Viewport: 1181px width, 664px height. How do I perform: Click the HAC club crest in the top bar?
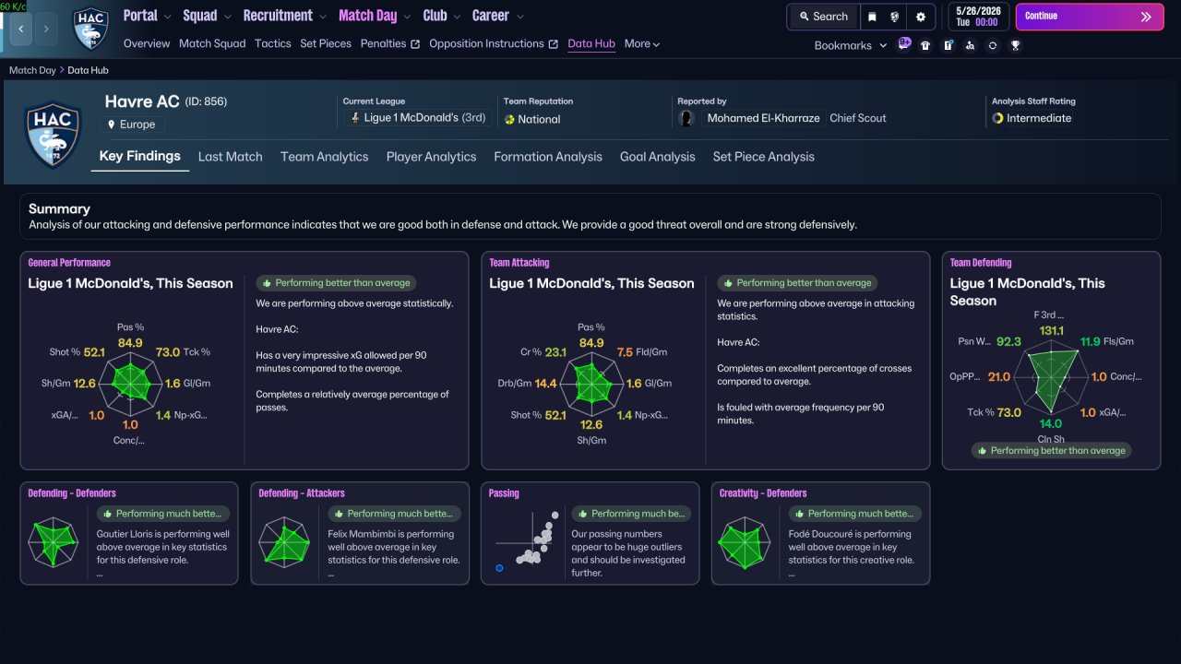(90, 28)
